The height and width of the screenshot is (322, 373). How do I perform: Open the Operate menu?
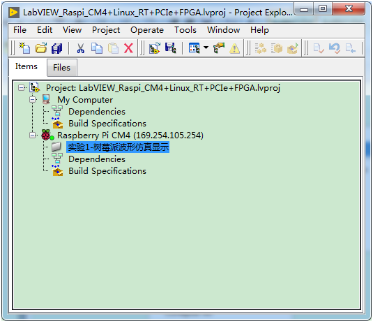pos(147,30)
